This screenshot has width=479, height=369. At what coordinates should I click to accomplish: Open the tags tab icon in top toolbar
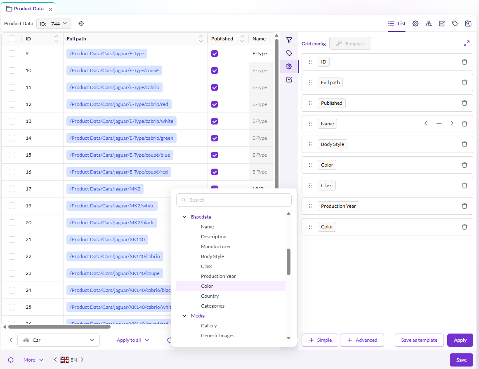(x=455, y=24)
